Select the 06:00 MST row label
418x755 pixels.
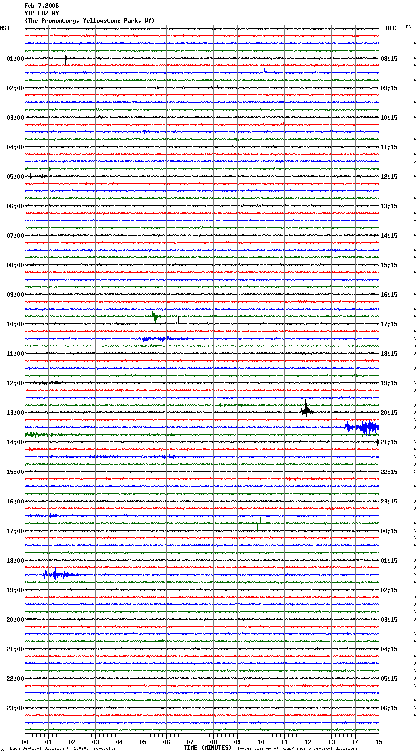point(15,206)
